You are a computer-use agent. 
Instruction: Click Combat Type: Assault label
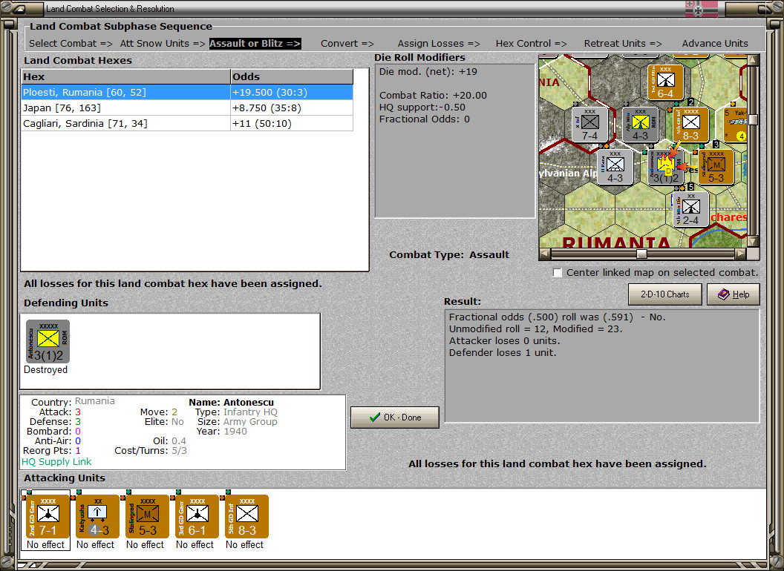[449, 255]
